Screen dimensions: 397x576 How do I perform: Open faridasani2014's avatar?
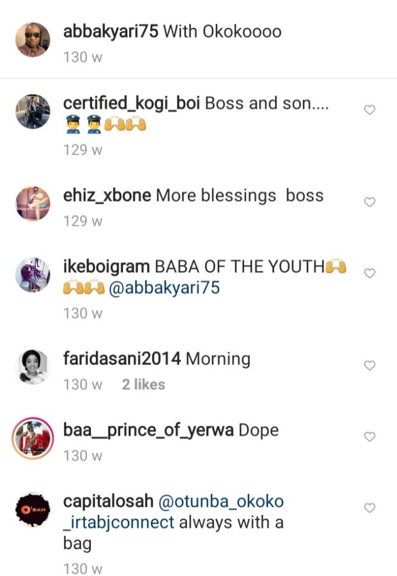[33, 367]
